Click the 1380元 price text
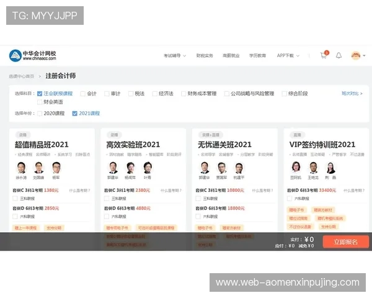 click(51, 191)
